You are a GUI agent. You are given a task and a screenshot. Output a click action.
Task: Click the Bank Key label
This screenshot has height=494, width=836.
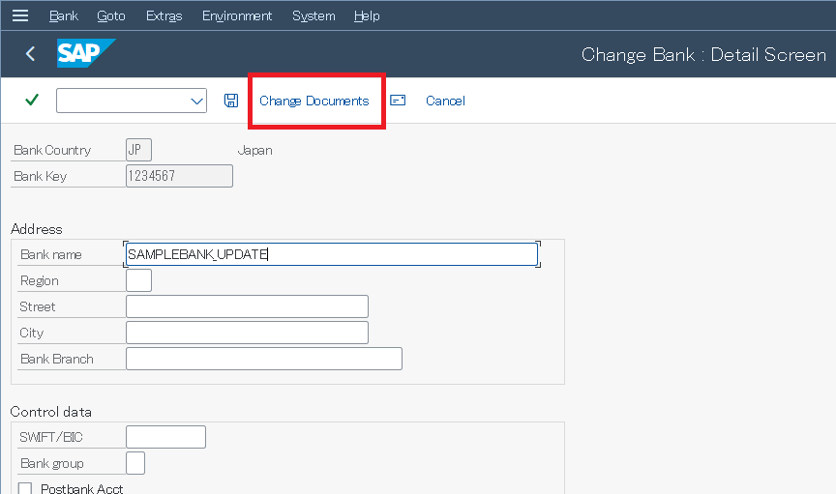40,176
